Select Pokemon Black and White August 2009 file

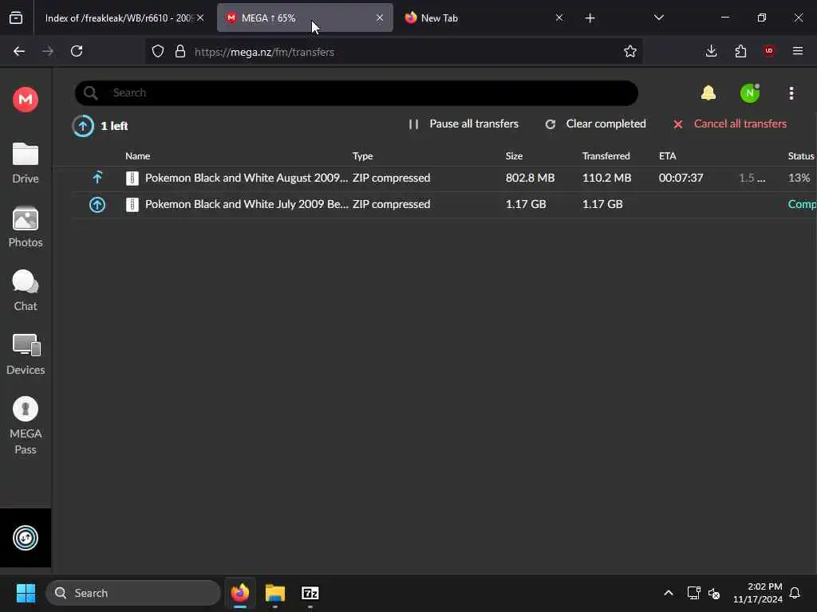coord(247,178)
